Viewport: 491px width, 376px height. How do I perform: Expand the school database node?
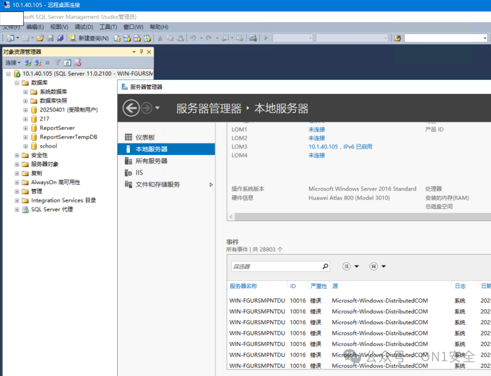26,146
